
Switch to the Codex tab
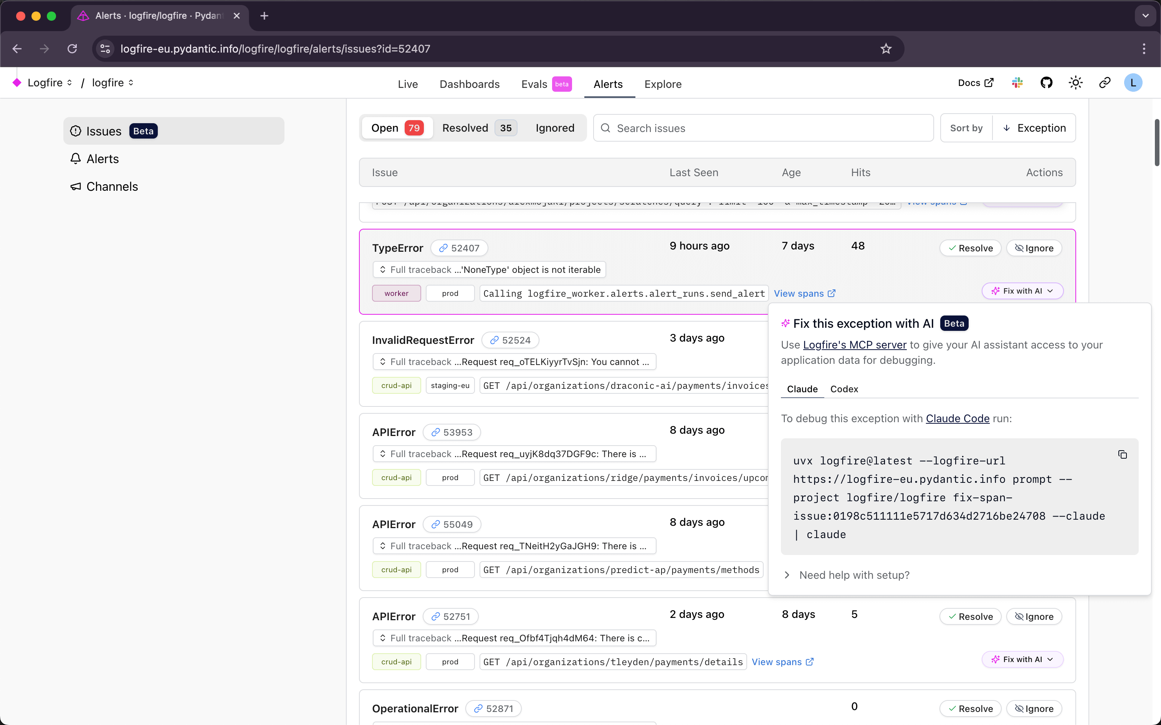click(x=844, y=389)
